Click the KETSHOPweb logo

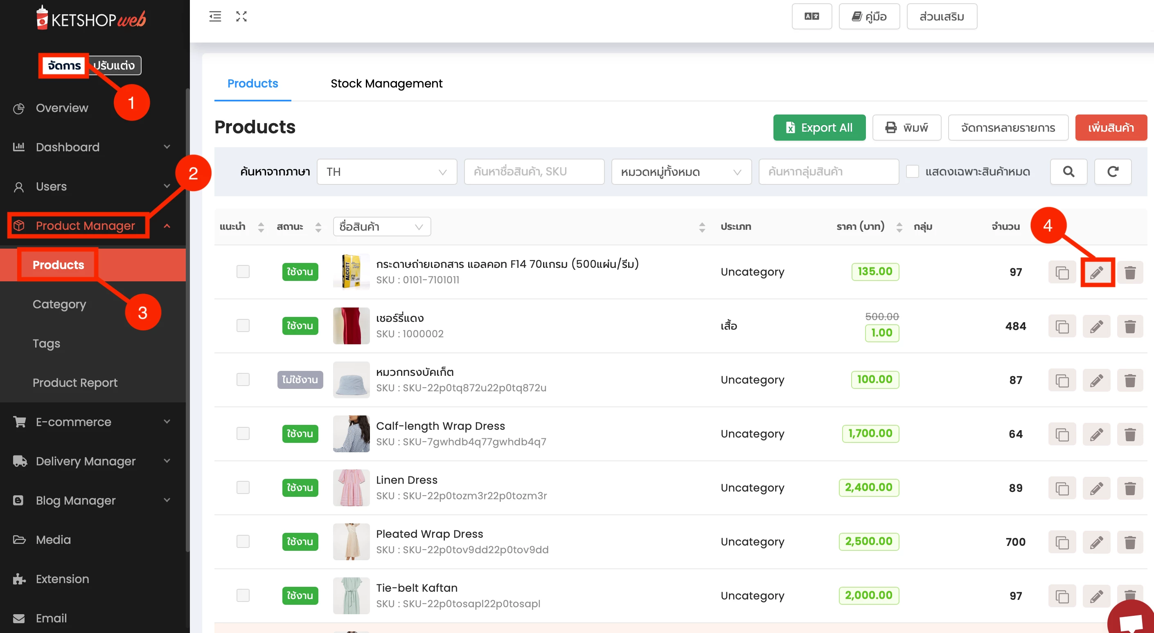(91, 19)
